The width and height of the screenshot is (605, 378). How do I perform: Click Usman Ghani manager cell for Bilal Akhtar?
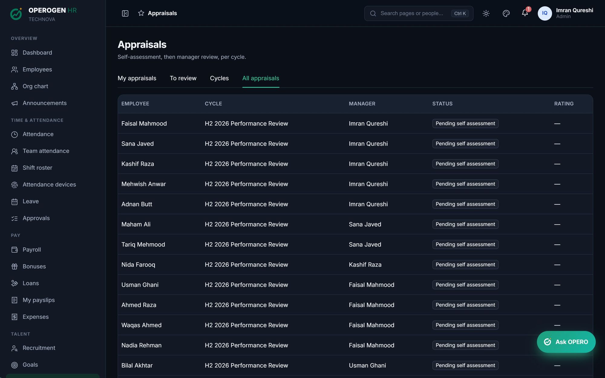pos(367,365)
